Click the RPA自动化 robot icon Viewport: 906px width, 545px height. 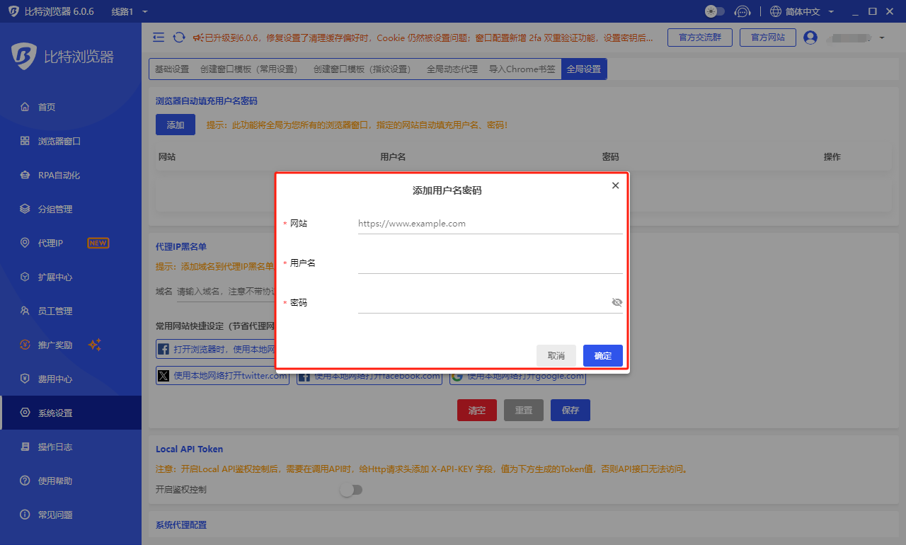(x=25, y=175)
